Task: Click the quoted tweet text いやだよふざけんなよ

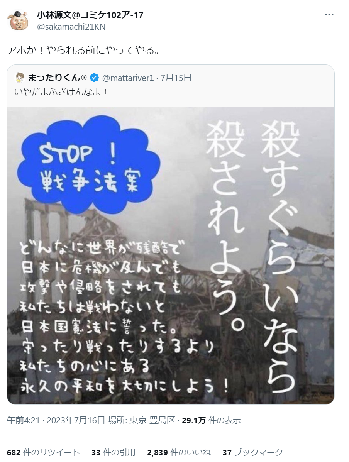Action: (61, 92)
